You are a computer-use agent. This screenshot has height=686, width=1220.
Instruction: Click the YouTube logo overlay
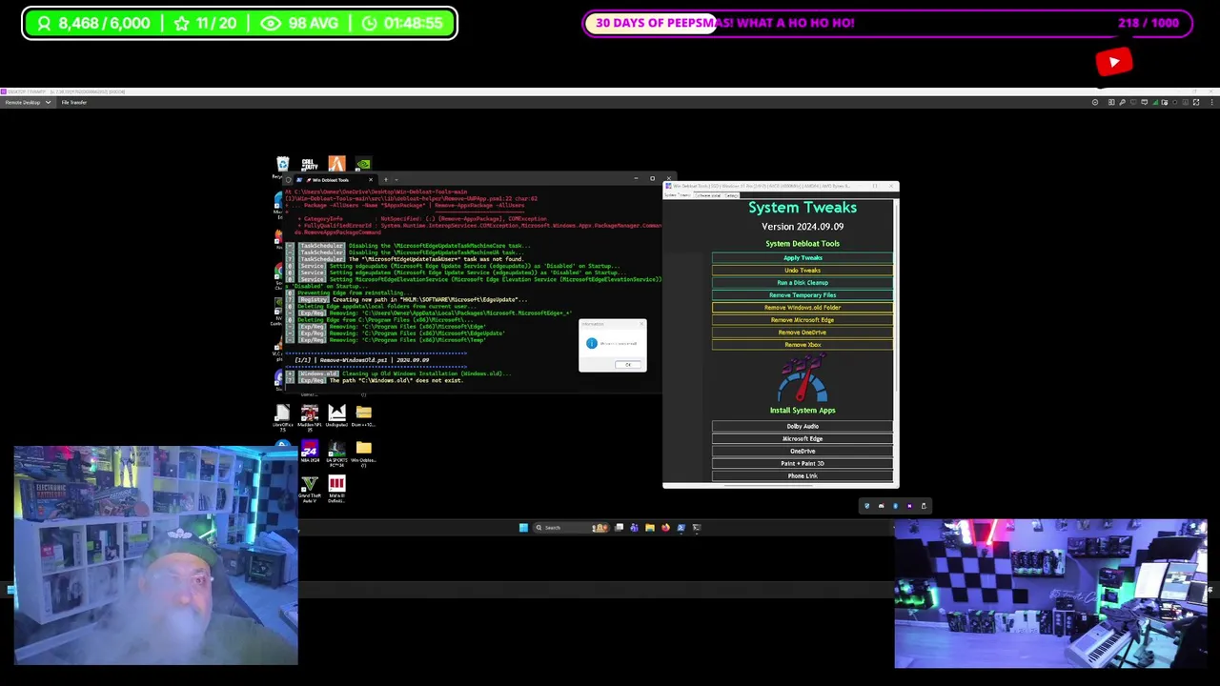pos(1114,62)
